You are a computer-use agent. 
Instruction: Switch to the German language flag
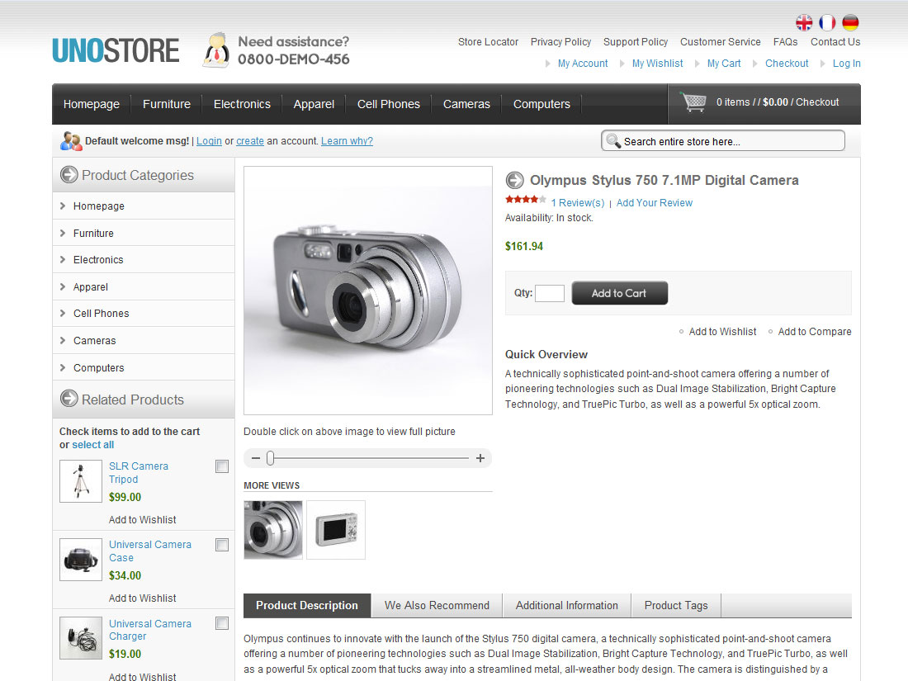tap(850, 22)
